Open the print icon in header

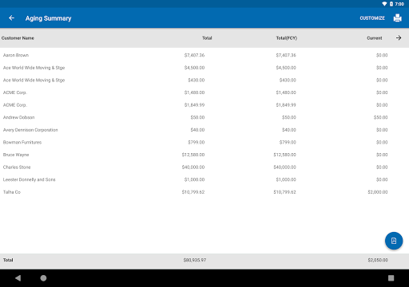(397, 18)
